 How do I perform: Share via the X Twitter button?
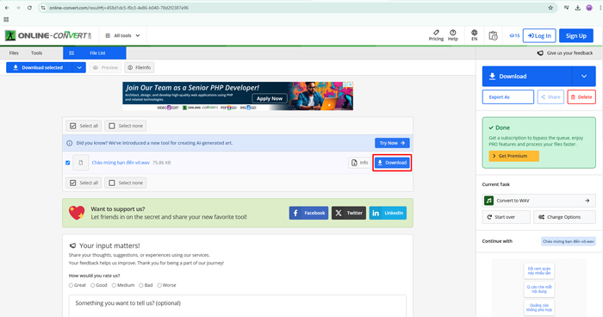[x=348, y=213]
